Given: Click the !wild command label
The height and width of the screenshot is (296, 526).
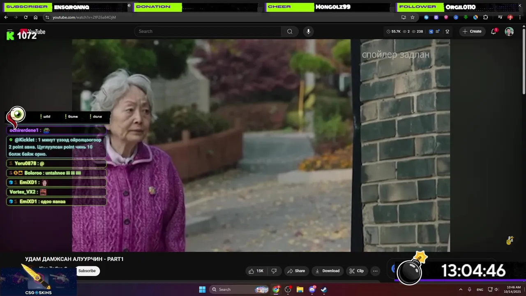Looking at the screenshot, I should (x=46, y=116).
